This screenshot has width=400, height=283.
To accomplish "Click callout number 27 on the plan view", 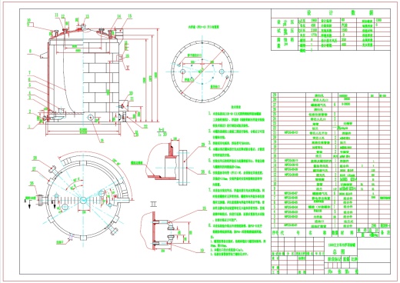I will point(33,169).
